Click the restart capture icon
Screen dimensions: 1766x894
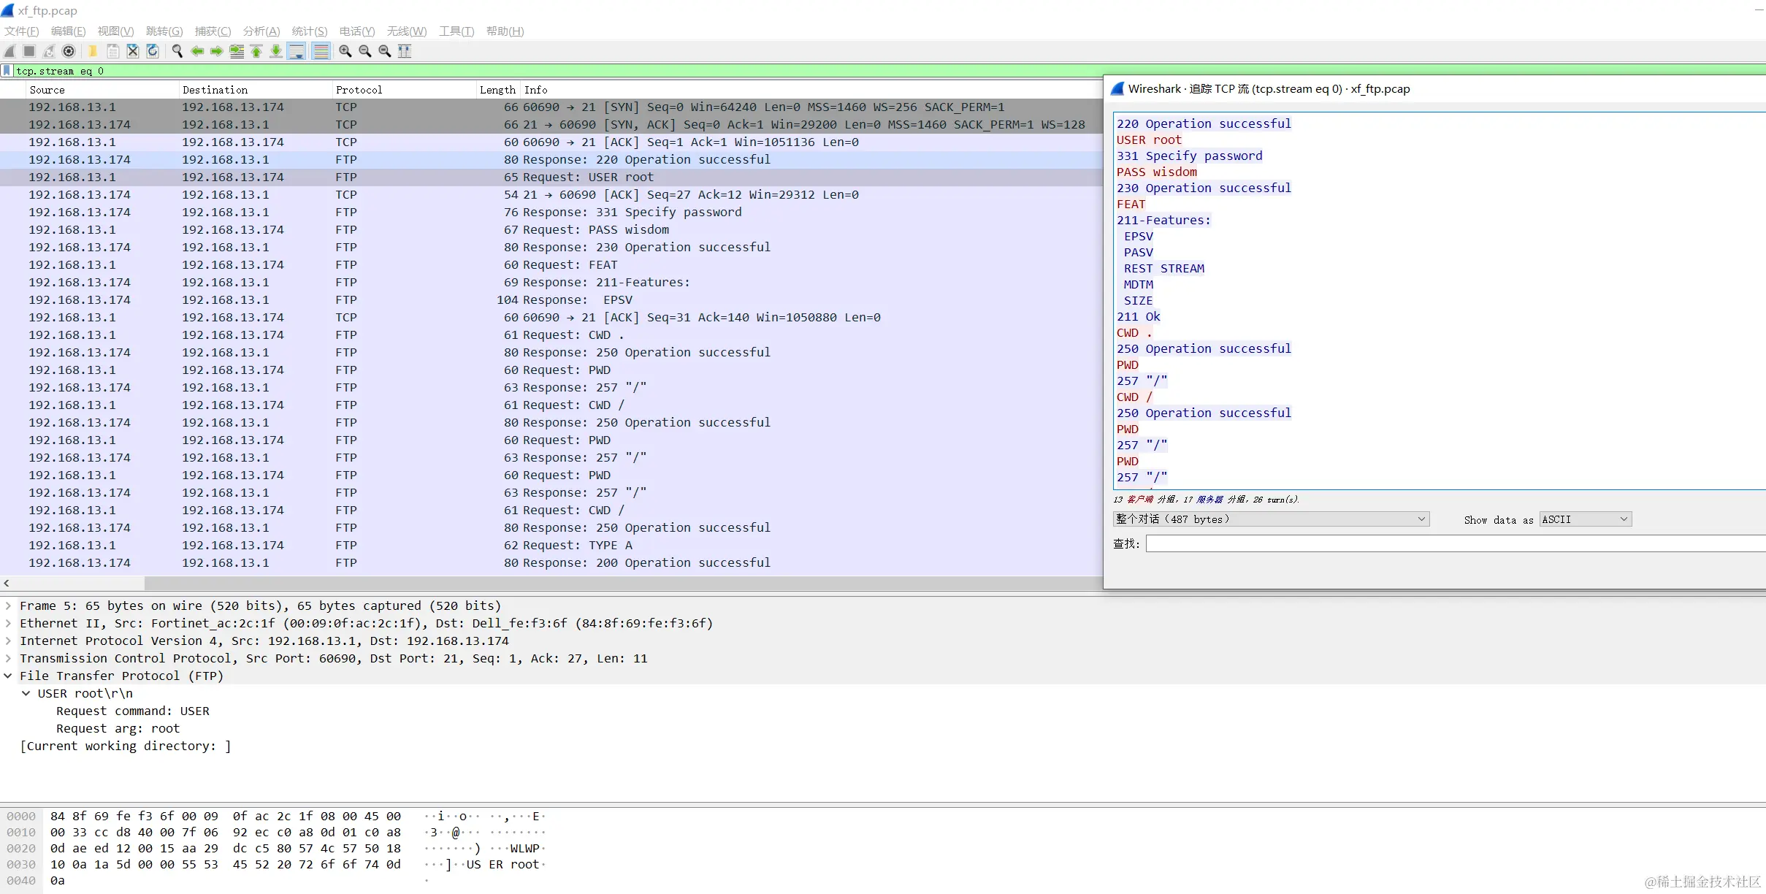point(49,51)
